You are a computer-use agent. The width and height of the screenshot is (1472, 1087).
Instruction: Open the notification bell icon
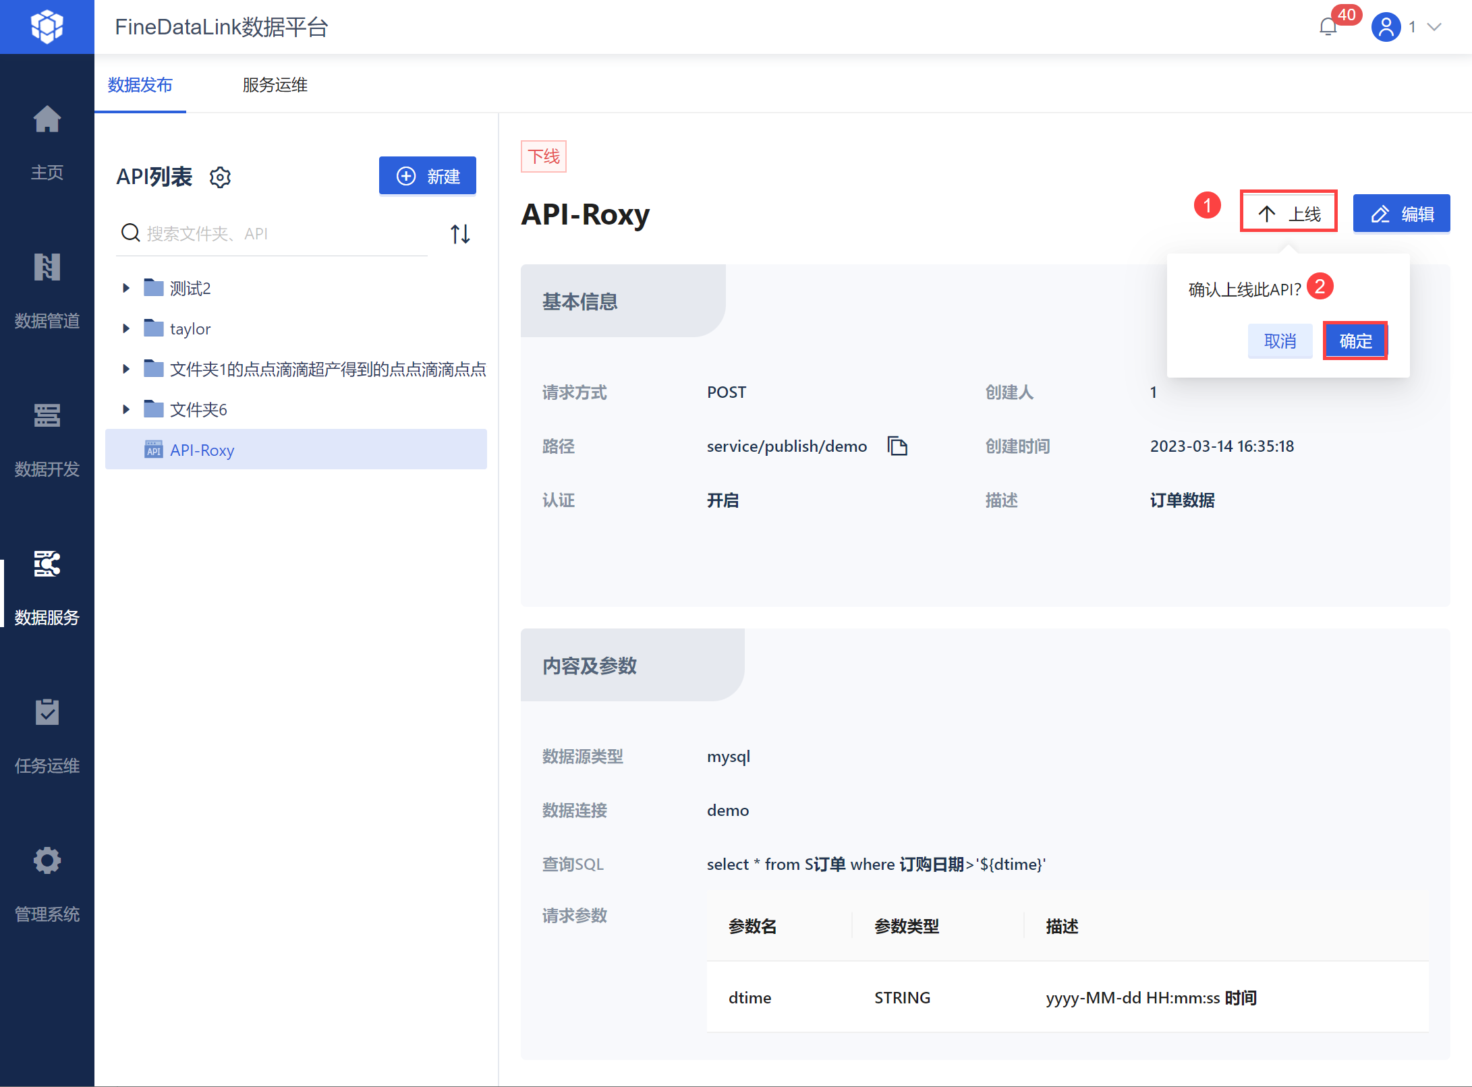pyautogui.click(x=1328, y=27)
